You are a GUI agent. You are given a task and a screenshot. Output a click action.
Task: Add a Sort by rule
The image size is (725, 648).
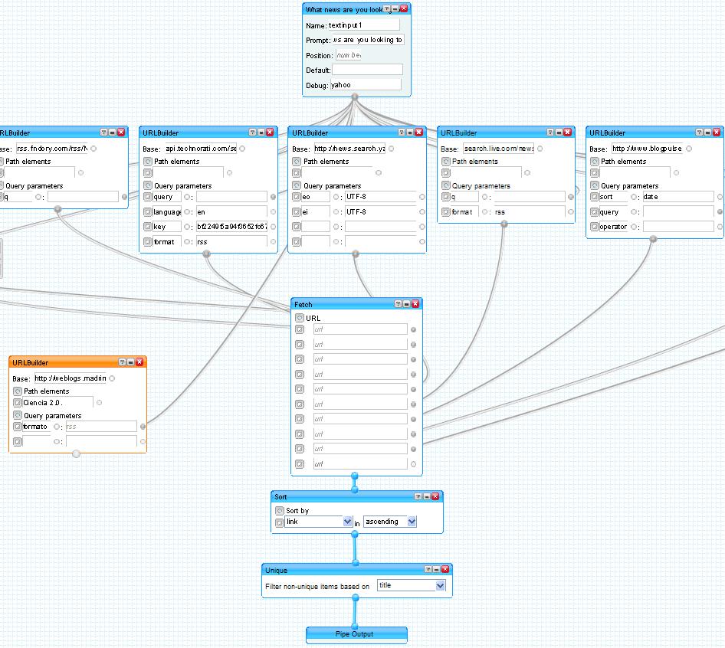[x=280, y=511]
